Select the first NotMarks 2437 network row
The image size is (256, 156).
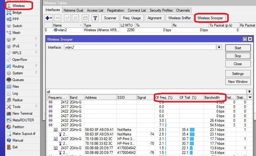coord(149,130)
